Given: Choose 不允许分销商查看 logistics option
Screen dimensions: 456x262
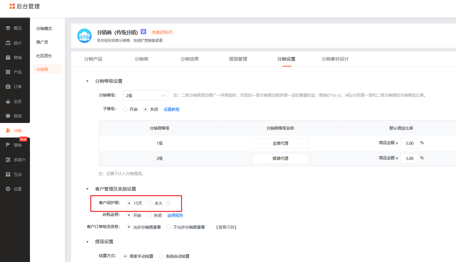Looking at the screenshot, I should [x=169, y=227].
